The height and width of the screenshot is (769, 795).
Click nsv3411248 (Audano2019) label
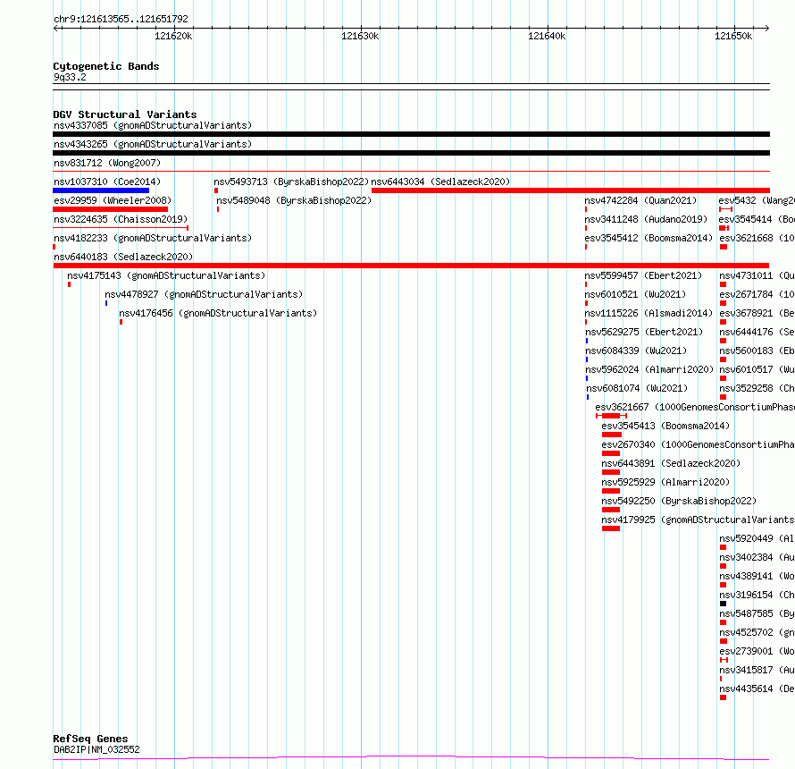646,219
